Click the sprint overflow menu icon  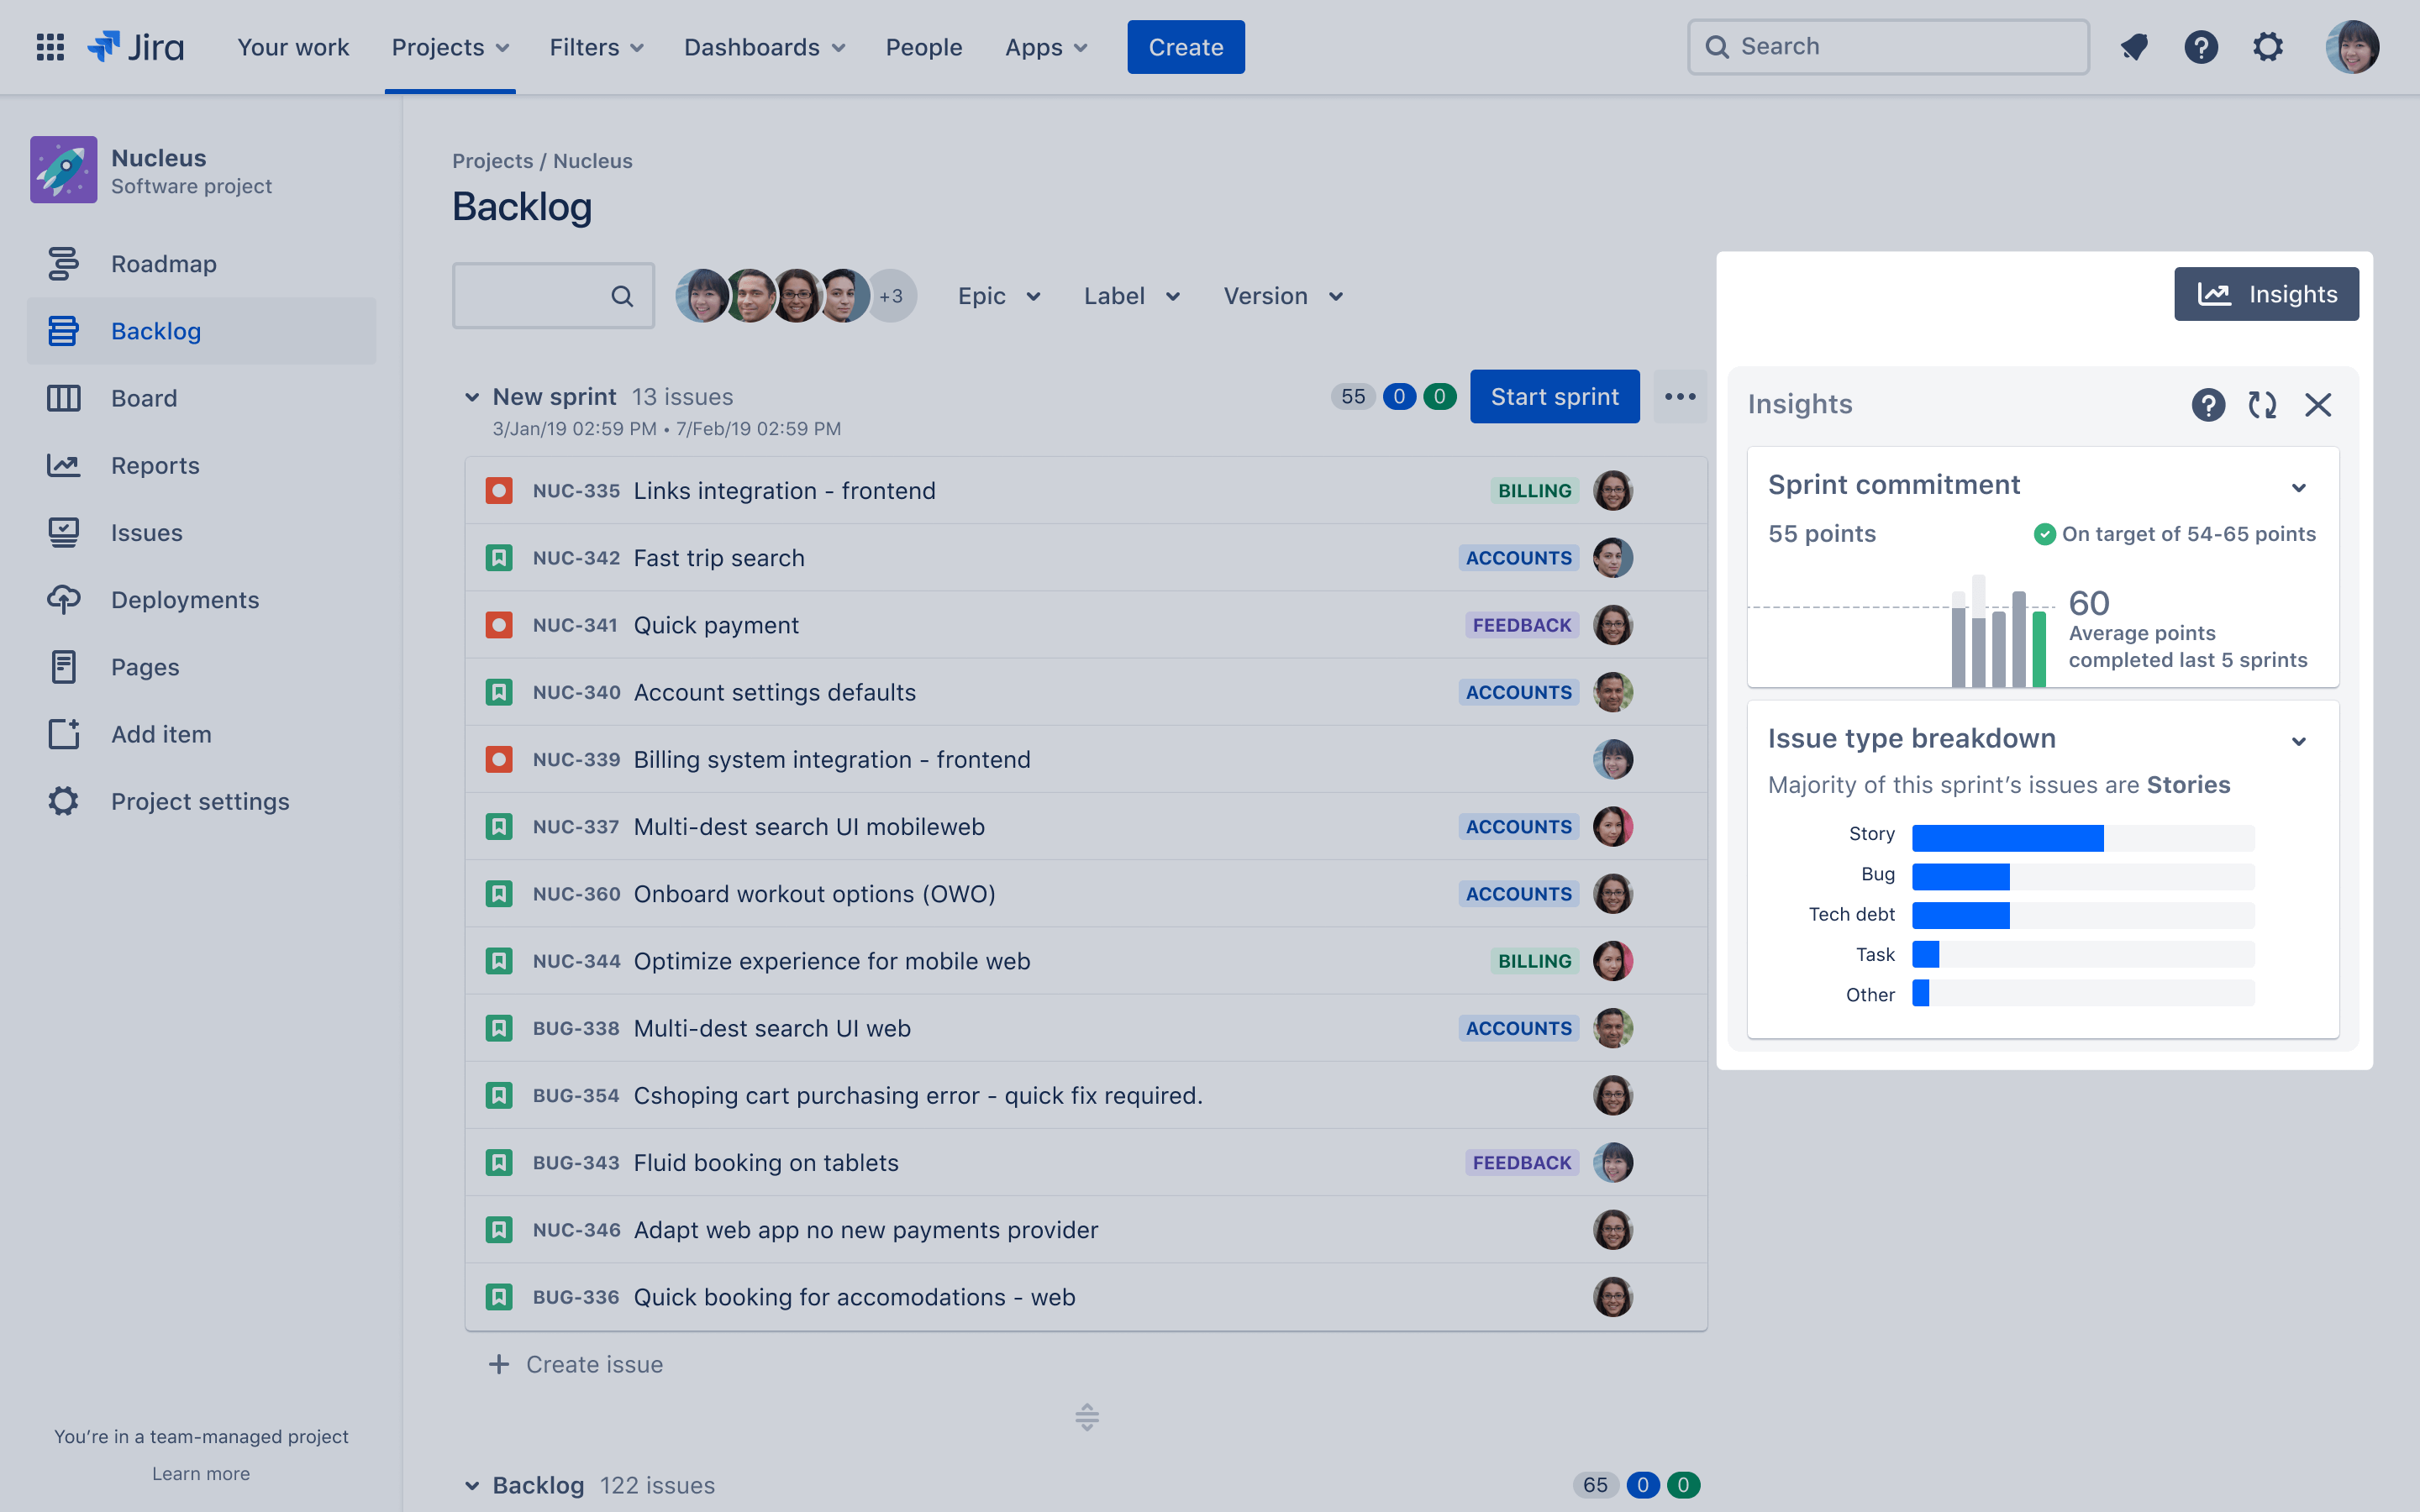tap(1678, 396)
